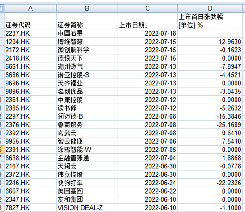Click the 天润云 cell

click(x=87, y=166)
